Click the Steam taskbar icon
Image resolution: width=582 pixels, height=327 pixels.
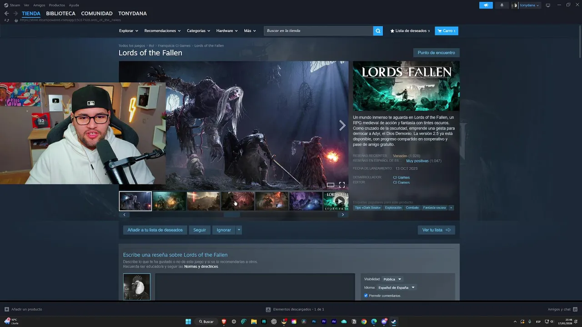point(394,322)
